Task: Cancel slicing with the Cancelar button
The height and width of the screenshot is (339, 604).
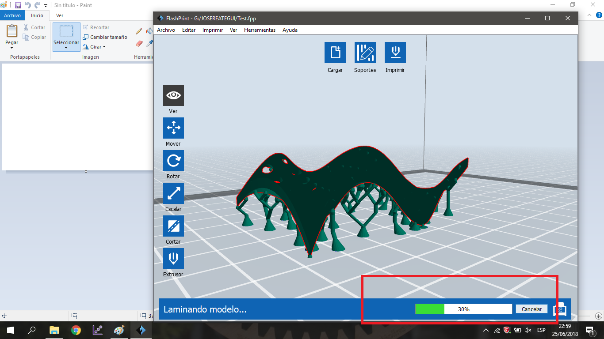Action: point(531,309)
